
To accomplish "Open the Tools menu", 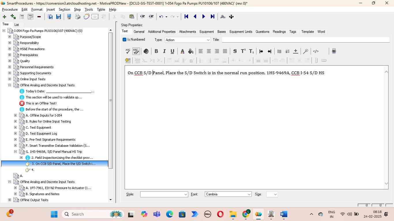I will [x=89, y=9].
